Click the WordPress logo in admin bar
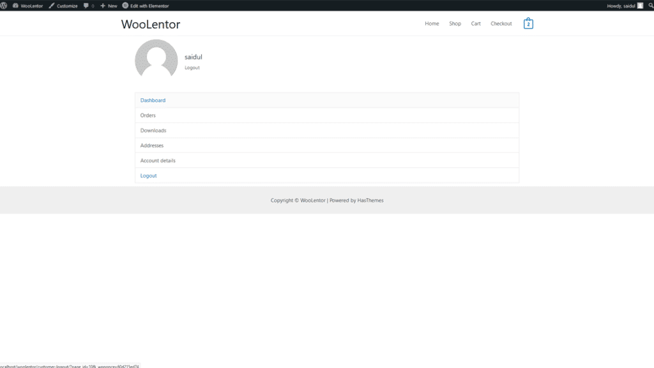The image size is (654, 368). pyautogui.click(x=4, y=6)
